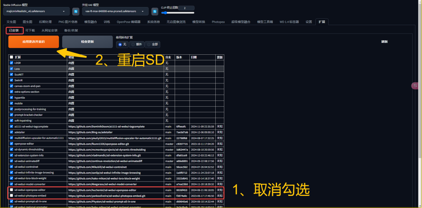This screenshot has height=208, width=422.
Task: Click the sd-webui-model-converter GitHub URL
Action: click(102, 184)
